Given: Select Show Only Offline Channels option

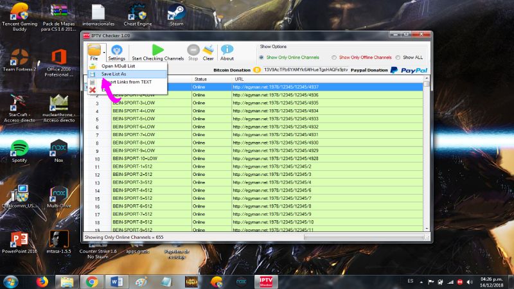Looking at the screenshot, I should coord(362,57).
